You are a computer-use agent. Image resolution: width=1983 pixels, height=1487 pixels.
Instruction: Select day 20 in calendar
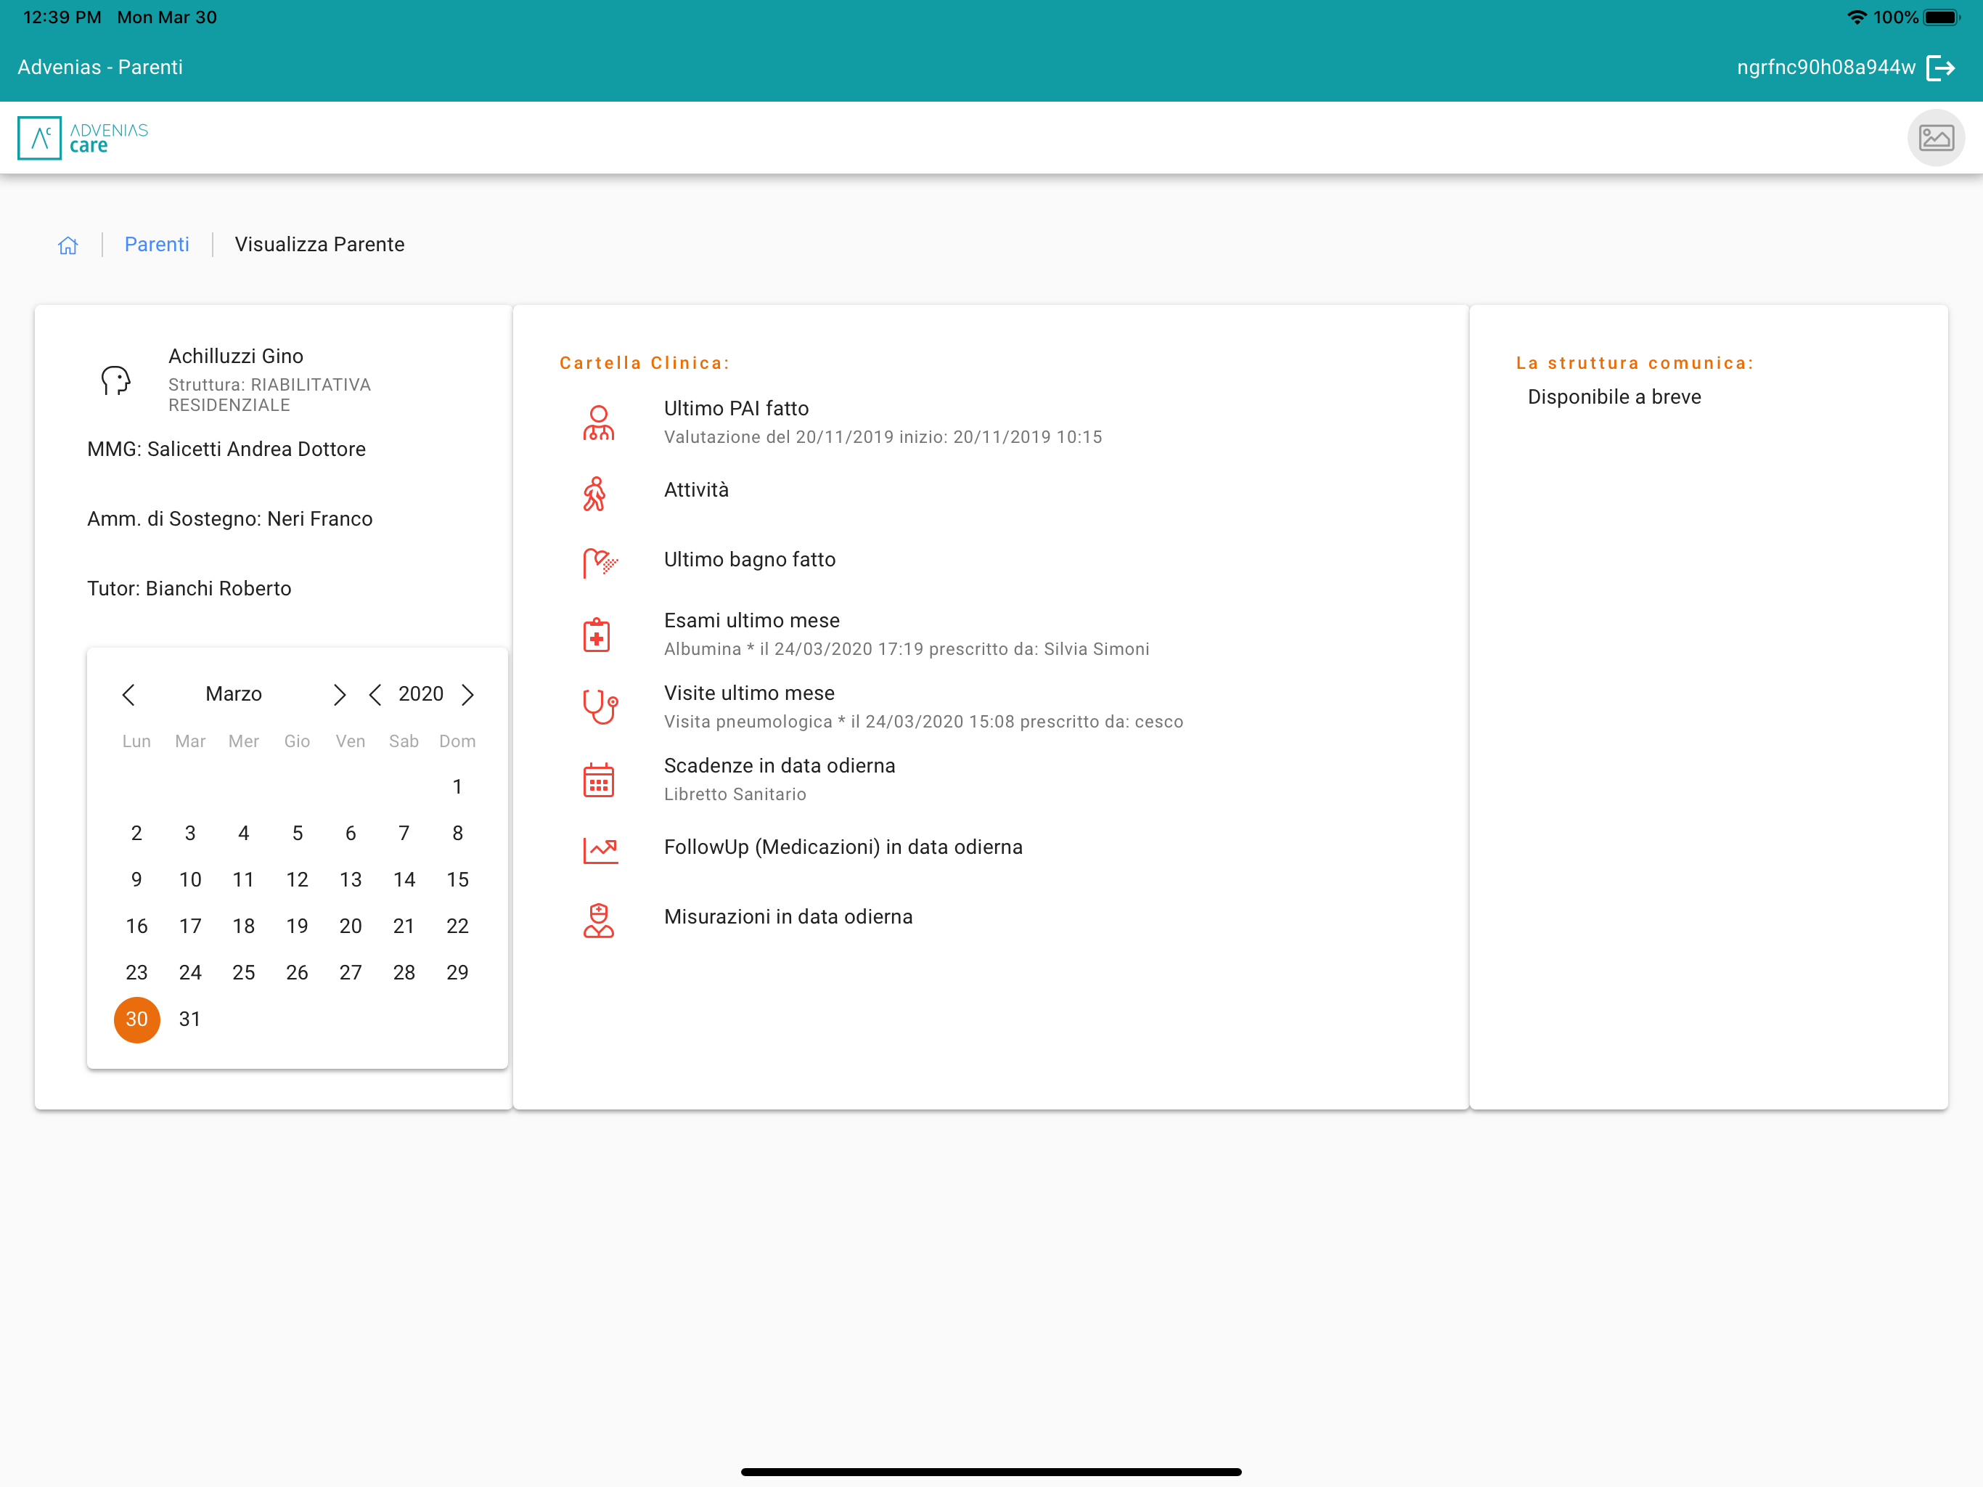click(351, 926)
